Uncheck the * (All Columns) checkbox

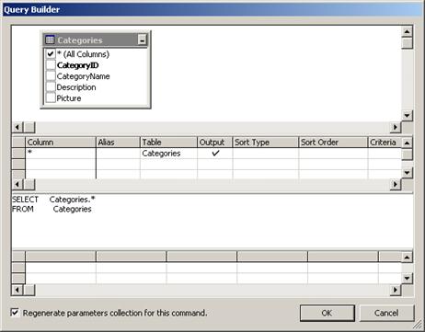pyautogui.click(x=51, y=54)
